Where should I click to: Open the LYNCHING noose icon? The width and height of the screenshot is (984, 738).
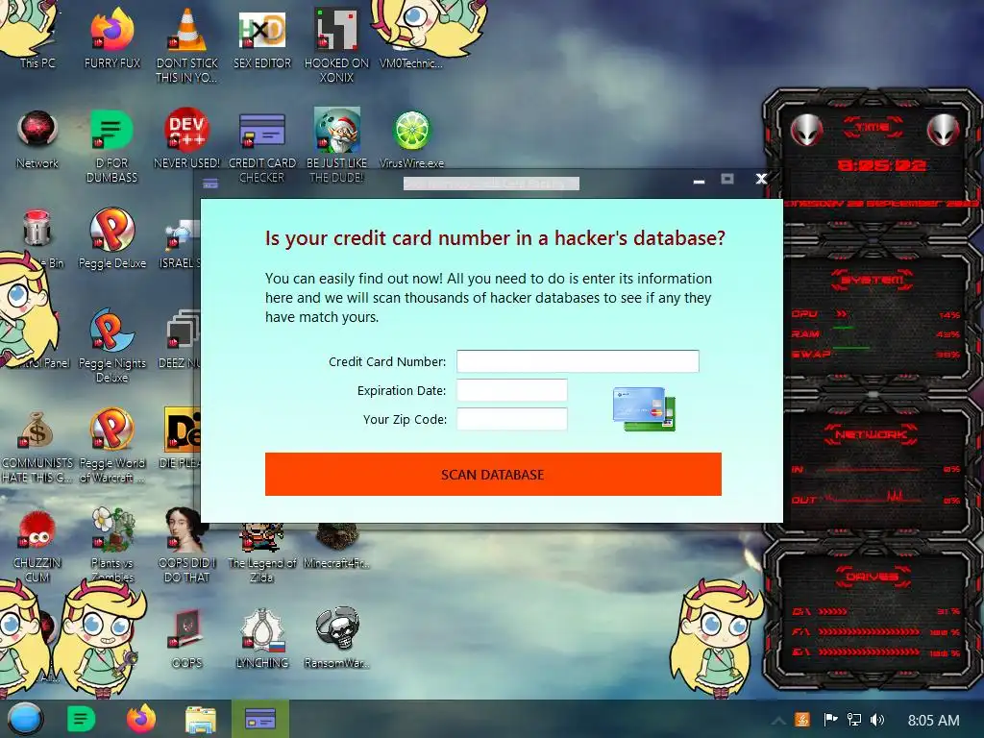click(x=262, y=638)
